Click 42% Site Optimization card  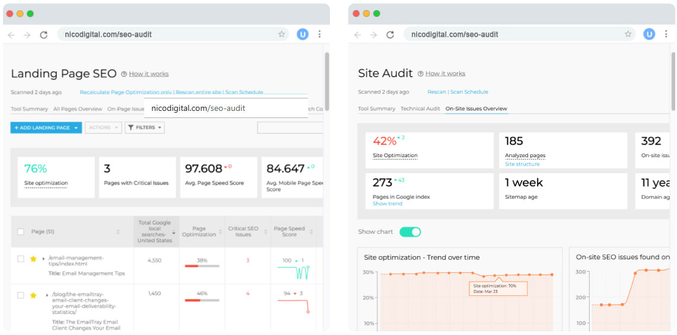click(430, 150)
